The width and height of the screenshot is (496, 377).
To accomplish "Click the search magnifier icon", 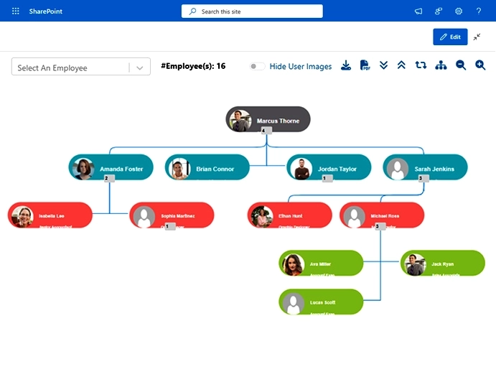I will tap(192, 11).
